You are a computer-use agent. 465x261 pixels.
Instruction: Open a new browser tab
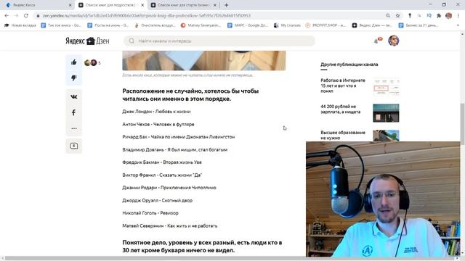(226, 5)
